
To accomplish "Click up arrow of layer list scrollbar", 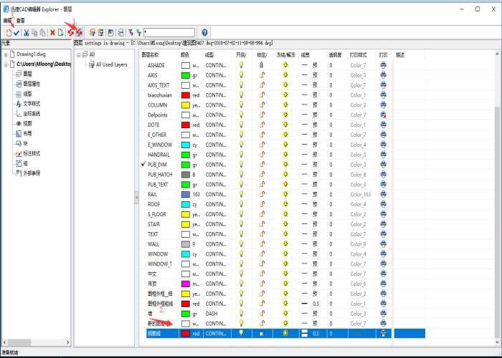I will pos(497,54).
